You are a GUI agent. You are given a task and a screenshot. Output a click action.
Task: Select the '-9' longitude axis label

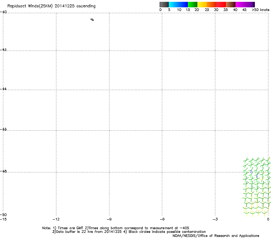tap(109, 219)
